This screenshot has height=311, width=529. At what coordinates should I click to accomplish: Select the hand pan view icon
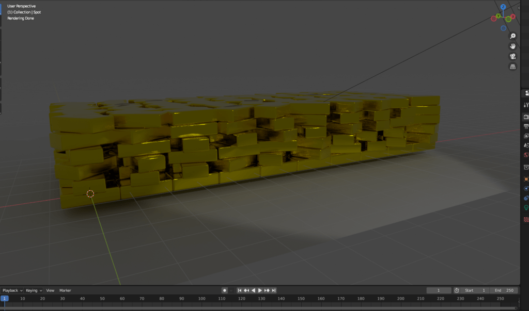coord(512,46)
